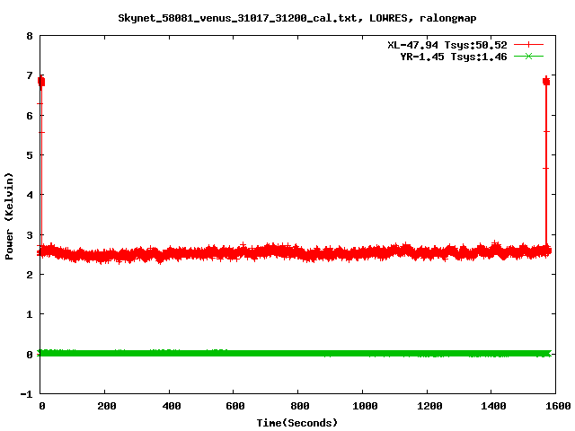Screen dimensions: 575x431
Task: Click the x-axis tick label 1200
Action: [429, 406]
